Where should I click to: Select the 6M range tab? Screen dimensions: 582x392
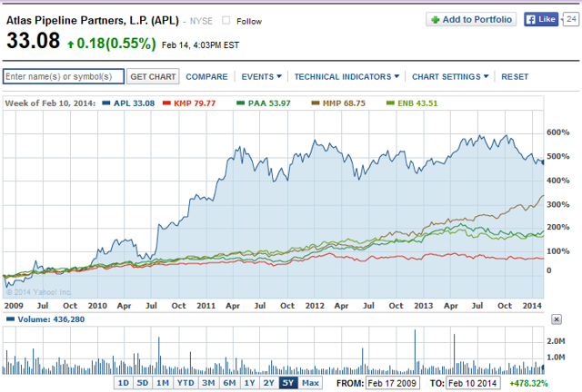(229, 383)
